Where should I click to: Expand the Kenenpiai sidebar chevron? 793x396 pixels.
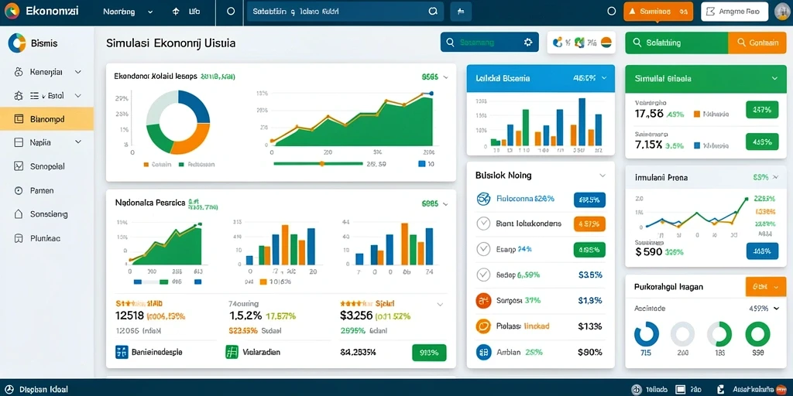pyautogui.click(x=78, y=72)
